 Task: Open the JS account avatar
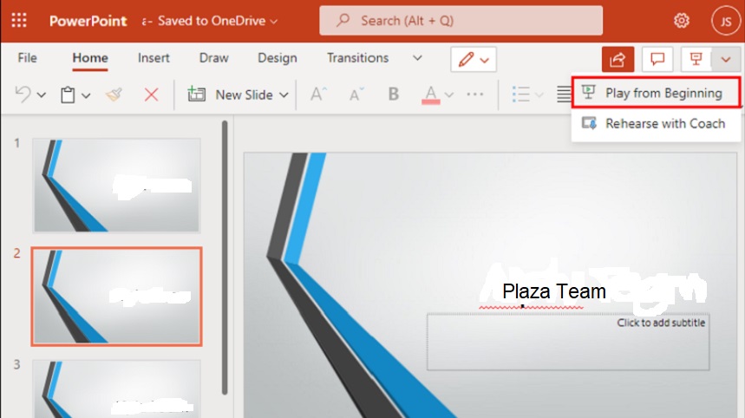coord(726,22)
